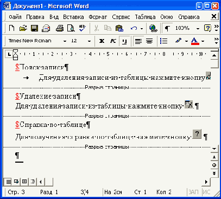221x199 pixels.
Task: Expand formatting toolbar options chevron
Action: pyautogui.click(x=216, y=41)
